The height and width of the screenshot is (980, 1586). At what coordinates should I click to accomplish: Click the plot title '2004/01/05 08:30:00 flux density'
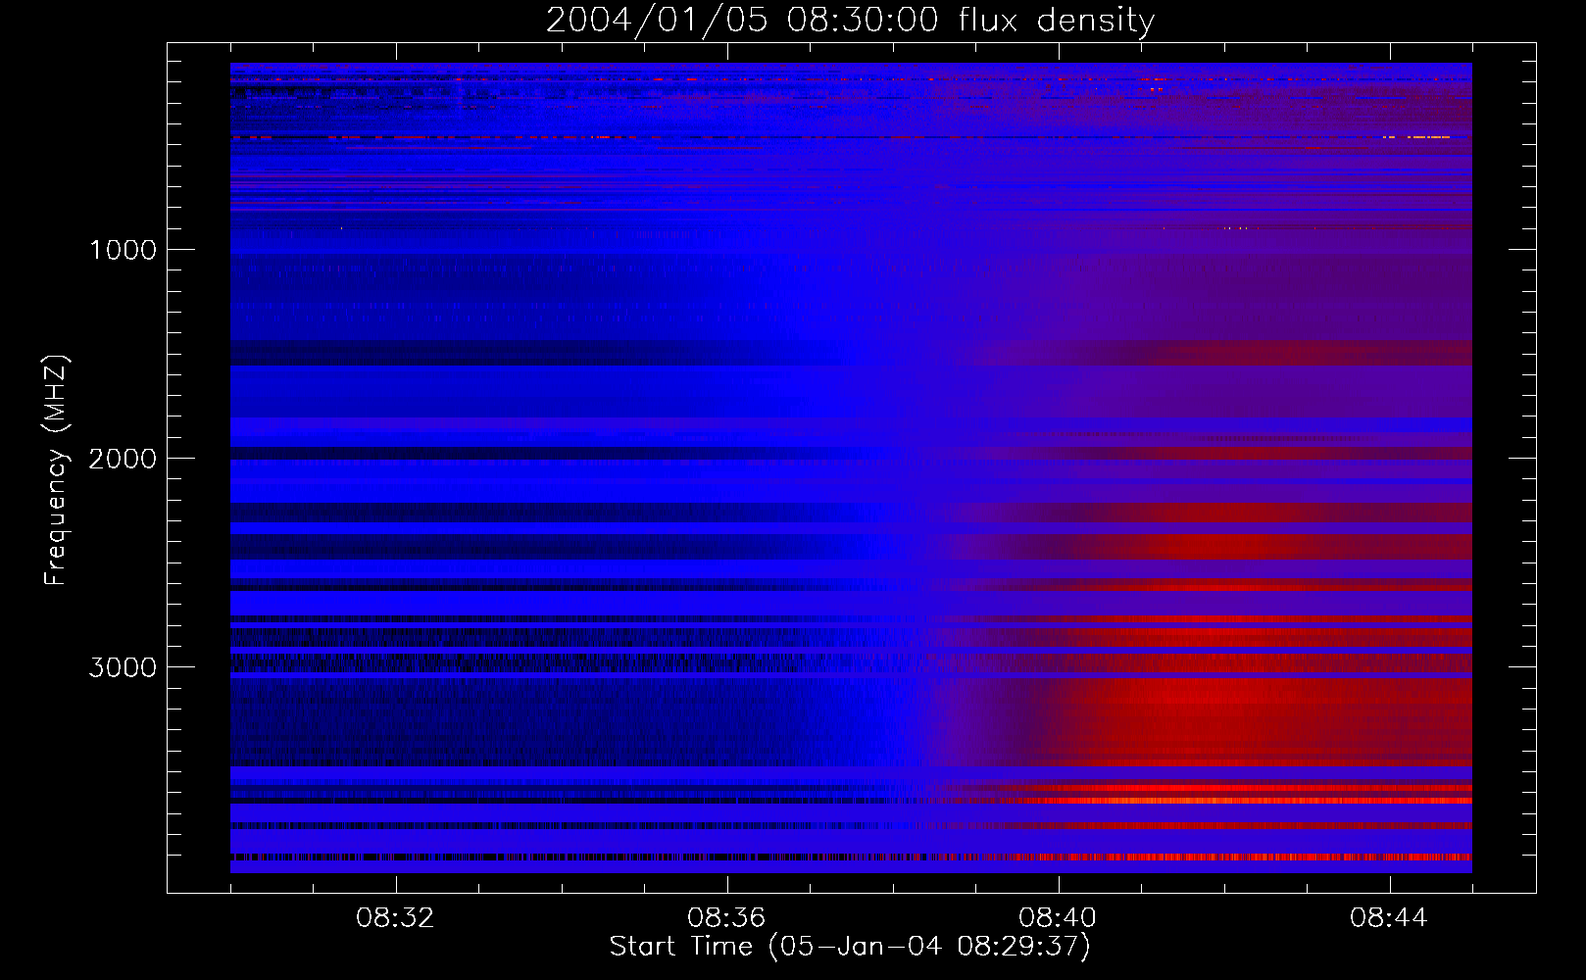pos(850,21)
